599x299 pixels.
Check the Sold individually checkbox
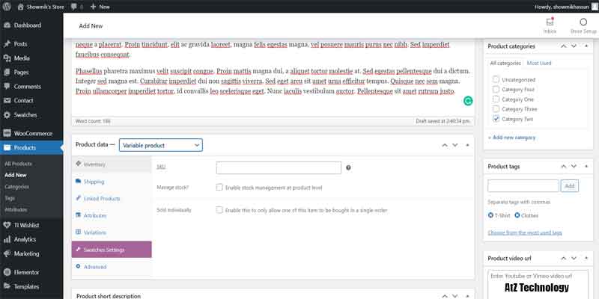219,210
